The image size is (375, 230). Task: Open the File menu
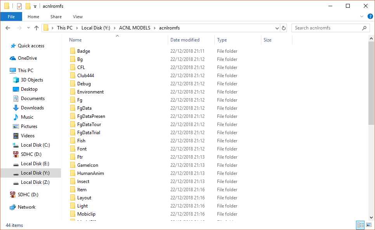click(x=11, y=17)
